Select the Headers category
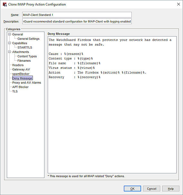183x195 pixels. tap(18, 65)
